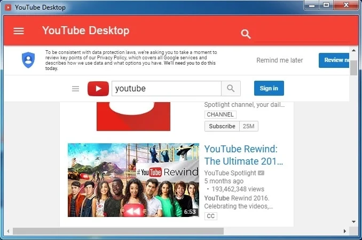Open the YouTube Rewind: The Ultimate title link

coord(243,155)
